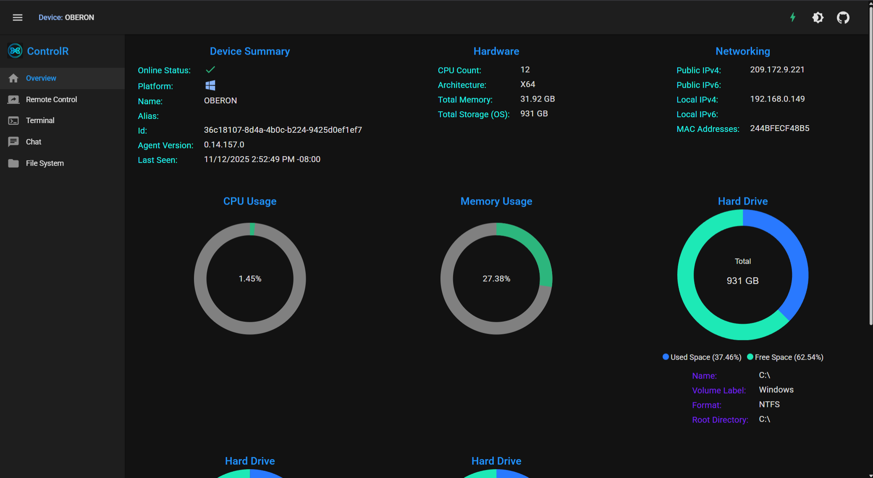The width and height of the screenshot is (873, 478).
Task: Click the Overview home icon
Action: (x=13, y=78)
